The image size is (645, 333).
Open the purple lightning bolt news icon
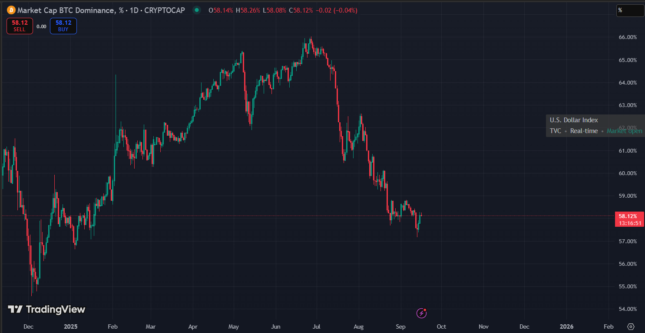(x=421, y=313)
